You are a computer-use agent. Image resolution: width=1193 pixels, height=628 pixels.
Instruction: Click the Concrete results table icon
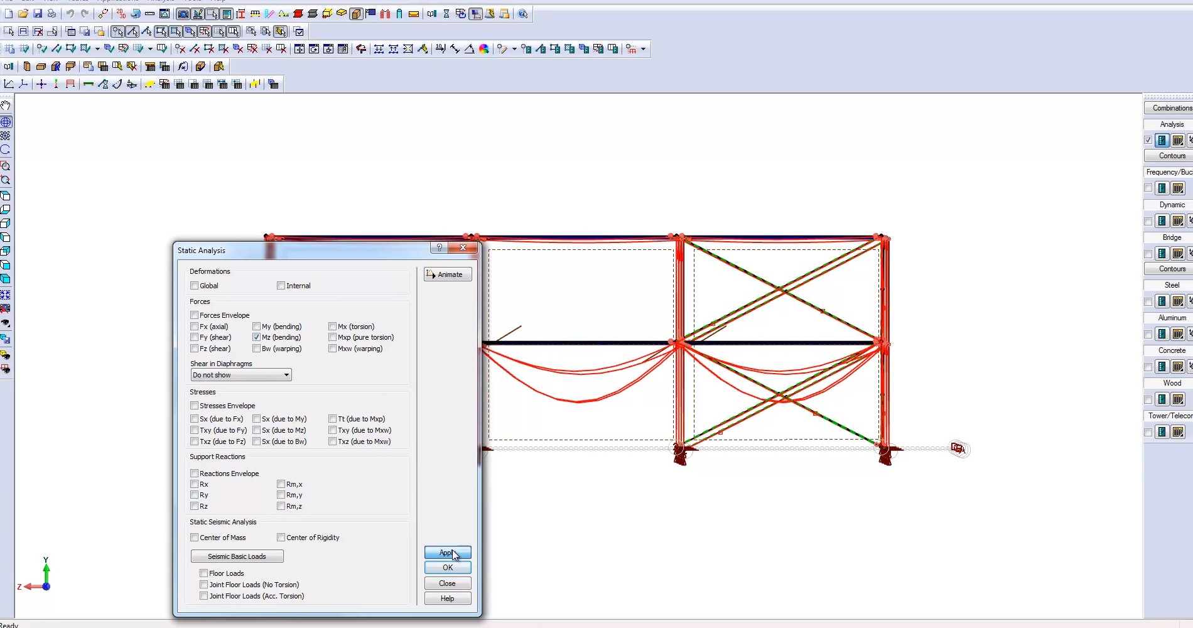(x=1178, y=367)
